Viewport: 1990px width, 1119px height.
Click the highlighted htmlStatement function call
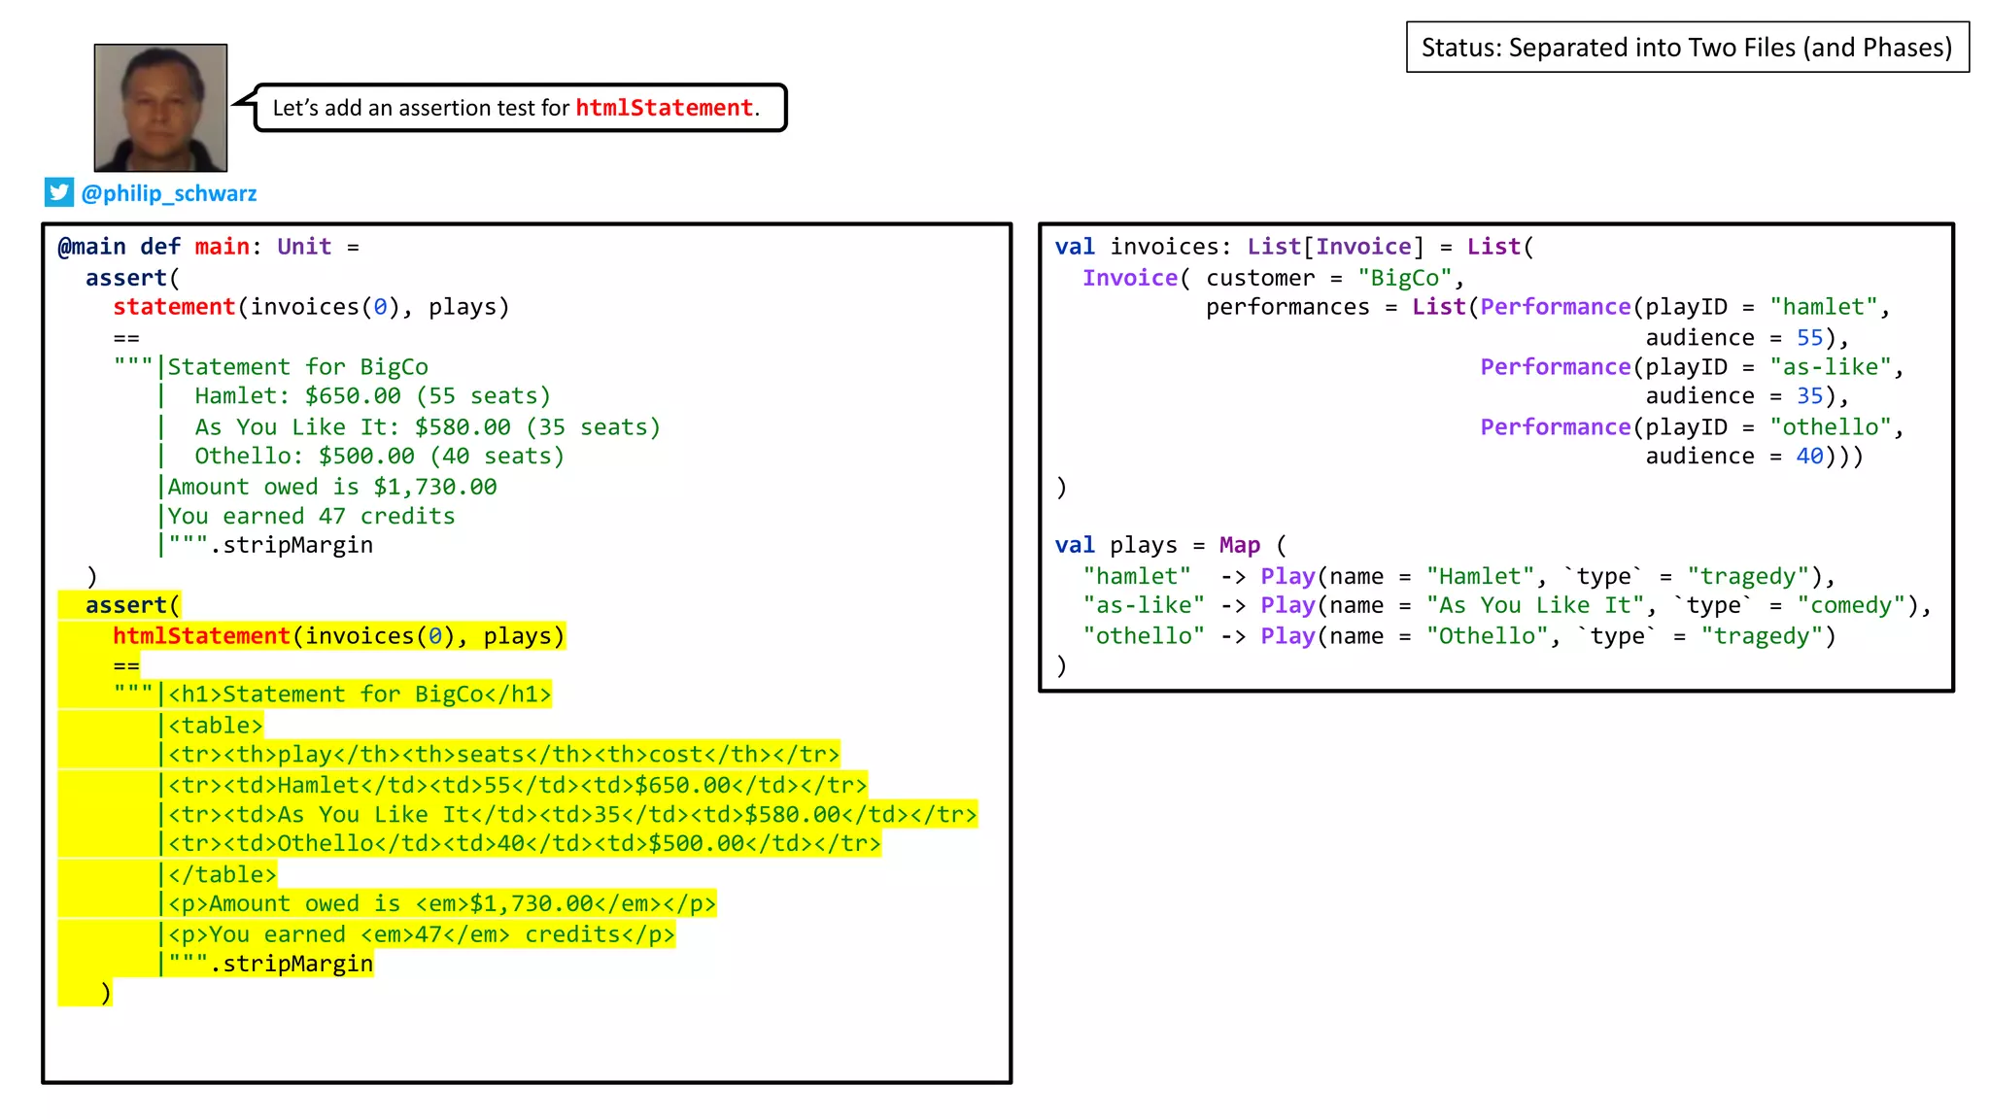pos(201,636)
